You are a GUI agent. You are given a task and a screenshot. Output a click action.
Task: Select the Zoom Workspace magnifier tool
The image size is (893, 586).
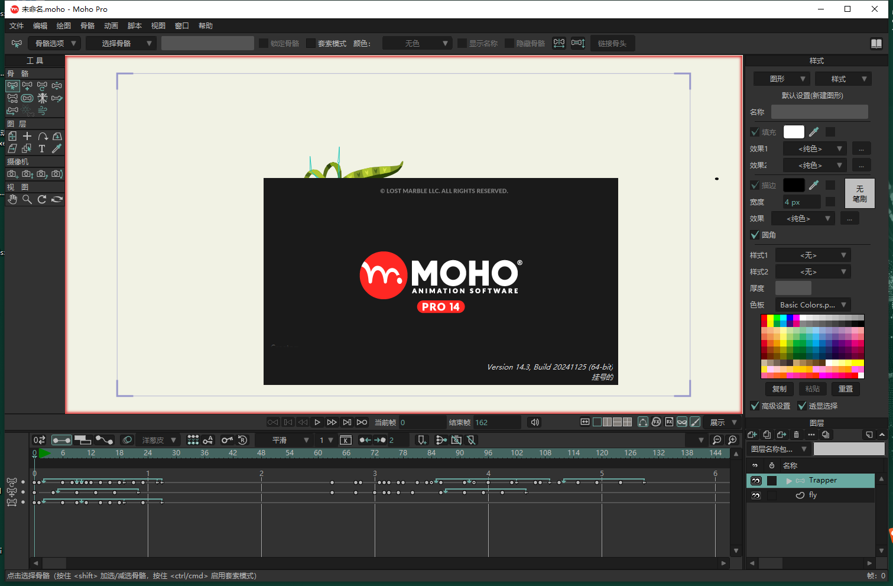click(27, 199)
